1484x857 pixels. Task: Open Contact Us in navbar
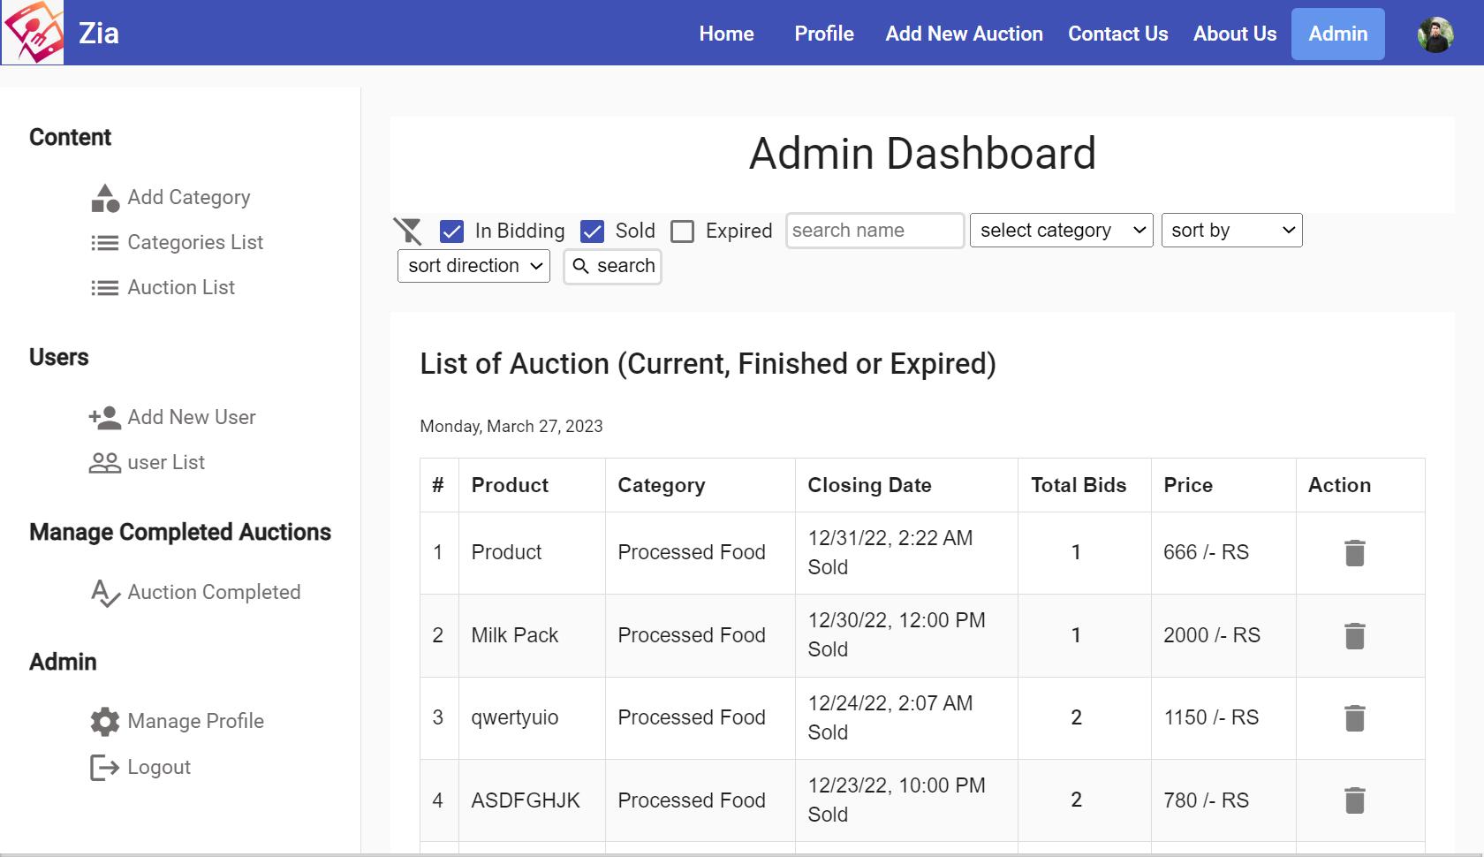[x=1117, y=34]
